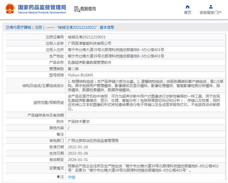The width and height of the screenshot is (228, 183).
Task: Click the 产品储存条件及有效期 row label
Action: pos(46,115)
